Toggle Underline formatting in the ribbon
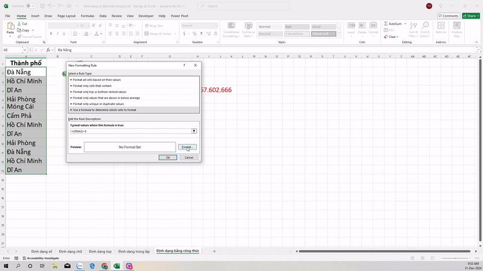 pyautogui.click(x=64, y=34)
